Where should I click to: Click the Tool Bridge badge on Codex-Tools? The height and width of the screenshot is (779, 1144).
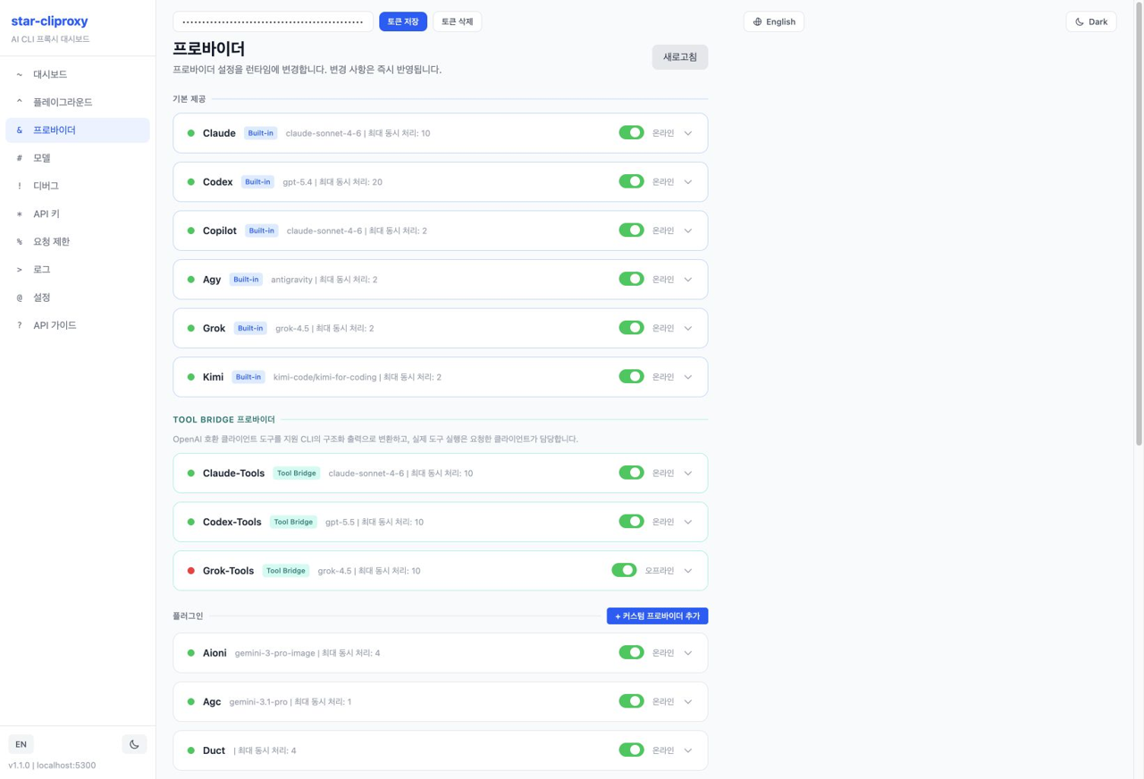click(x=293, y=522)
